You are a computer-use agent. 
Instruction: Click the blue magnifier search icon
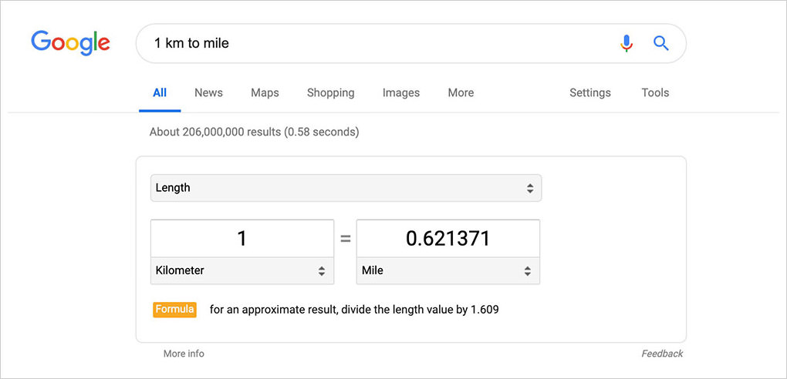pyautogui.click(x=661, y=44)
